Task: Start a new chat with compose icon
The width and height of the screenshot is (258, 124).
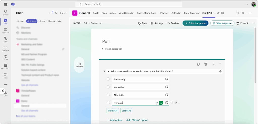Action: pyautogui.click(x=61, y=13)
